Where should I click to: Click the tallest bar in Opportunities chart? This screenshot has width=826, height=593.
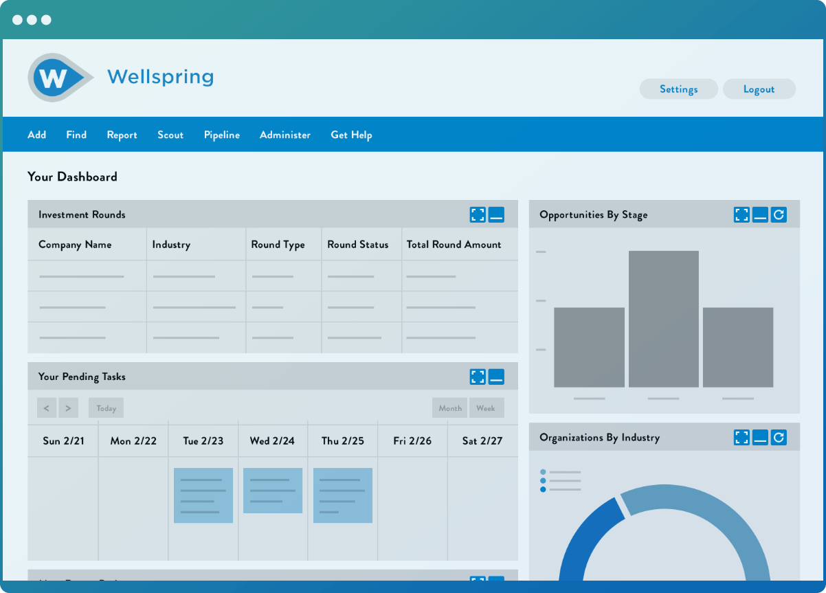coord(664,319)
